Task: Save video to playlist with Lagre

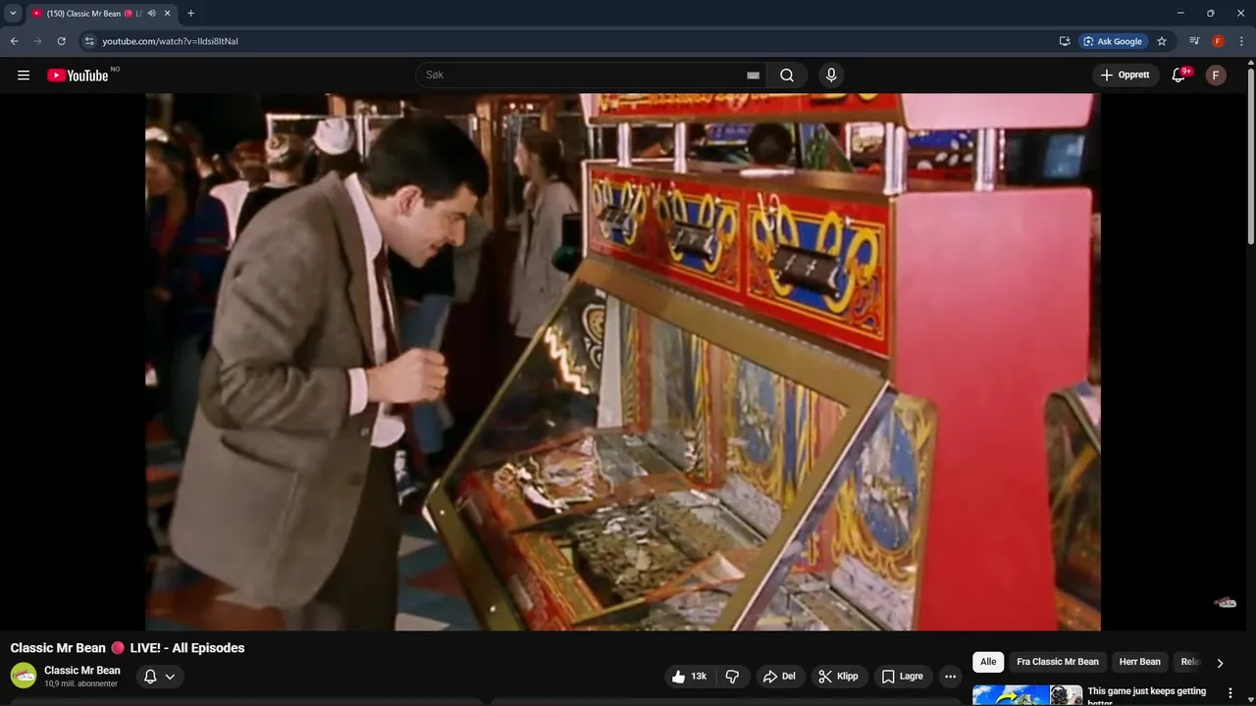Action: click(902, 677)
